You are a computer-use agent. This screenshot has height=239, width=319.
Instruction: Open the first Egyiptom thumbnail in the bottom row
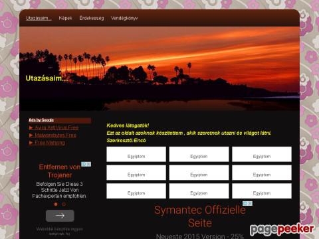(x=136, y=191)
